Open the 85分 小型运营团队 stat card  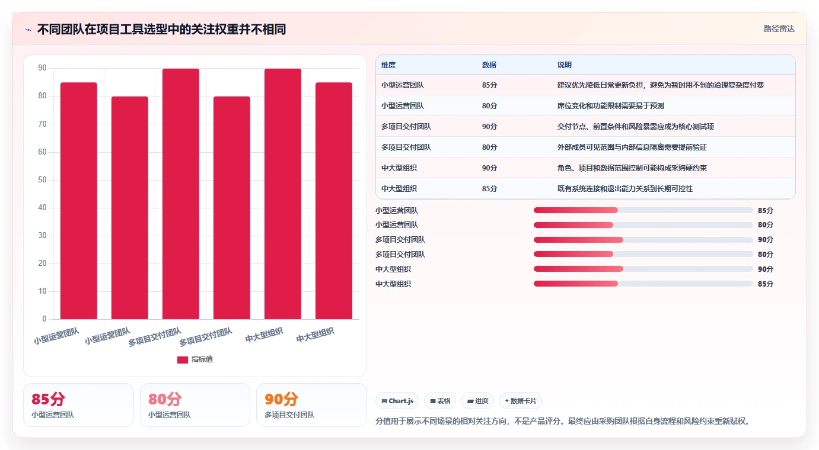(78, 405)
